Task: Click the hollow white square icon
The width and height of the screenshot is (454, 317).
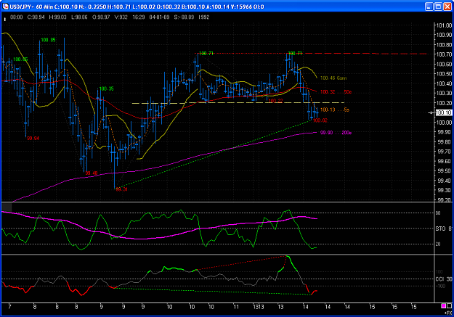Action: pos(449,306)
